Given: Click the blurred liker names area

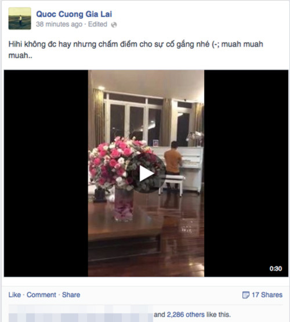Looking at the screenshot, I should pos(81,314).
